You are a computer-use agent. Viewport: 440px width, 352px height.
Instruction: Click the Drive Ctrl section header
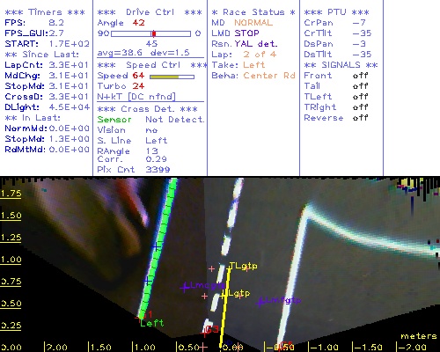click(150, 12)
